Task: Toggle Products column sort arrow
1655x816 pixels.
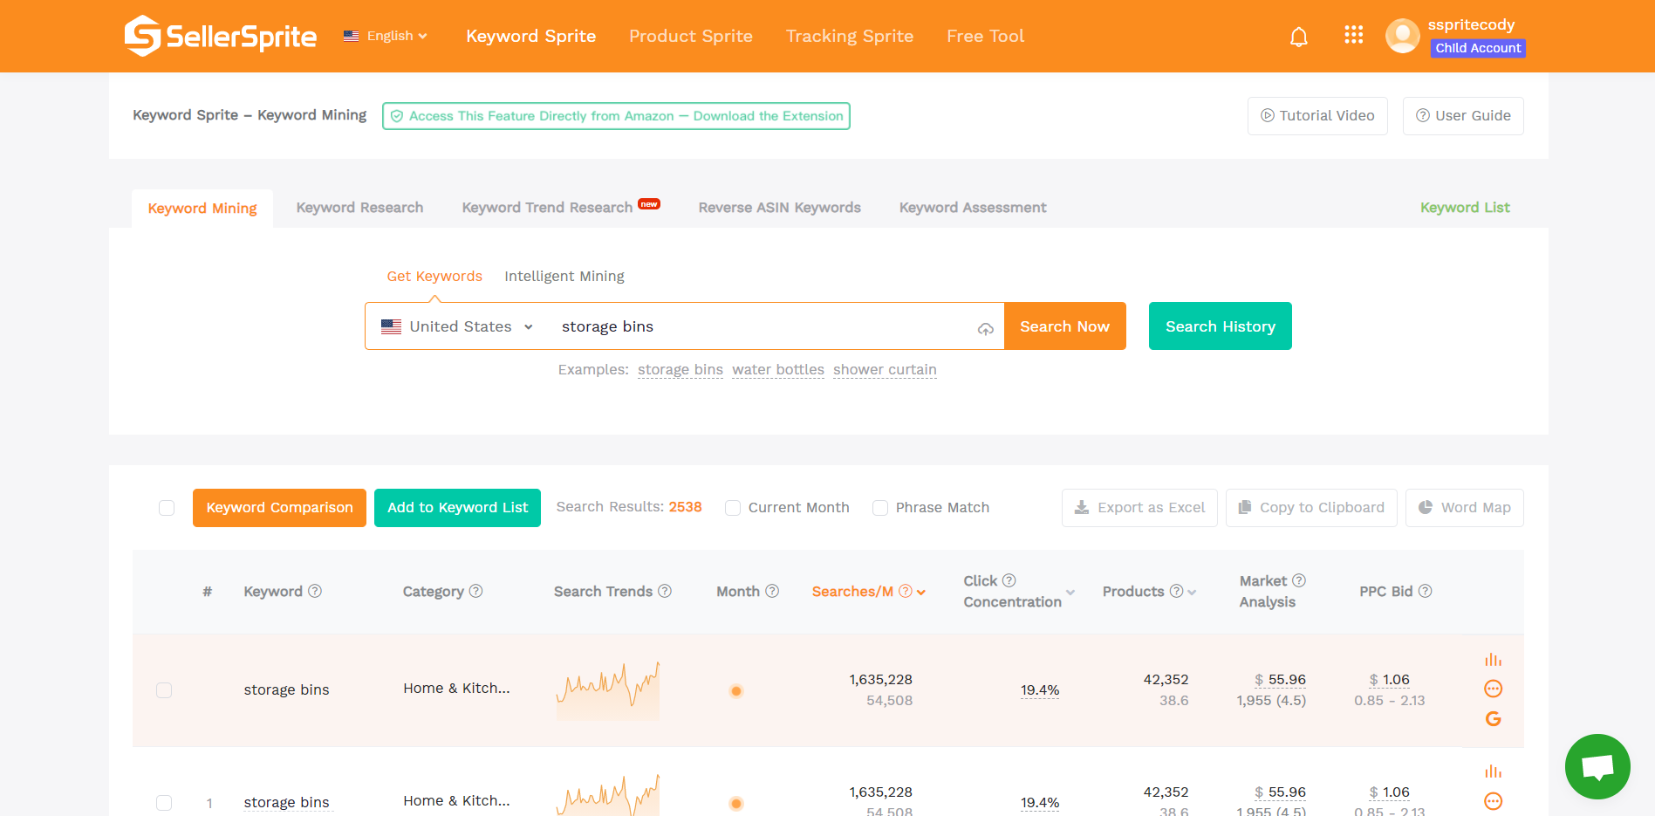Action: tap(1192, 593)
